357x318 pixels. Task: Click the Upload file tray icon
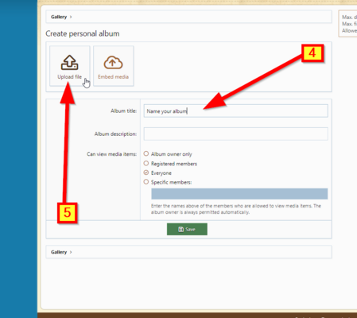69,63
